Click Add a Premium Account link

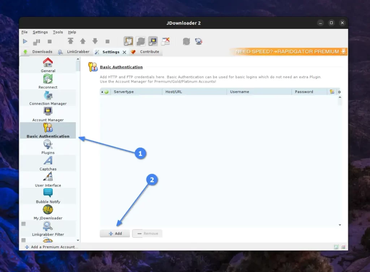(51, 247)
